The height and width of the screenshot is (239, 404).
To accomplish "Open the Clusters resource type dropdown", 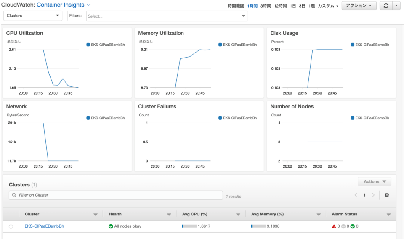I will tap(33, 16).
